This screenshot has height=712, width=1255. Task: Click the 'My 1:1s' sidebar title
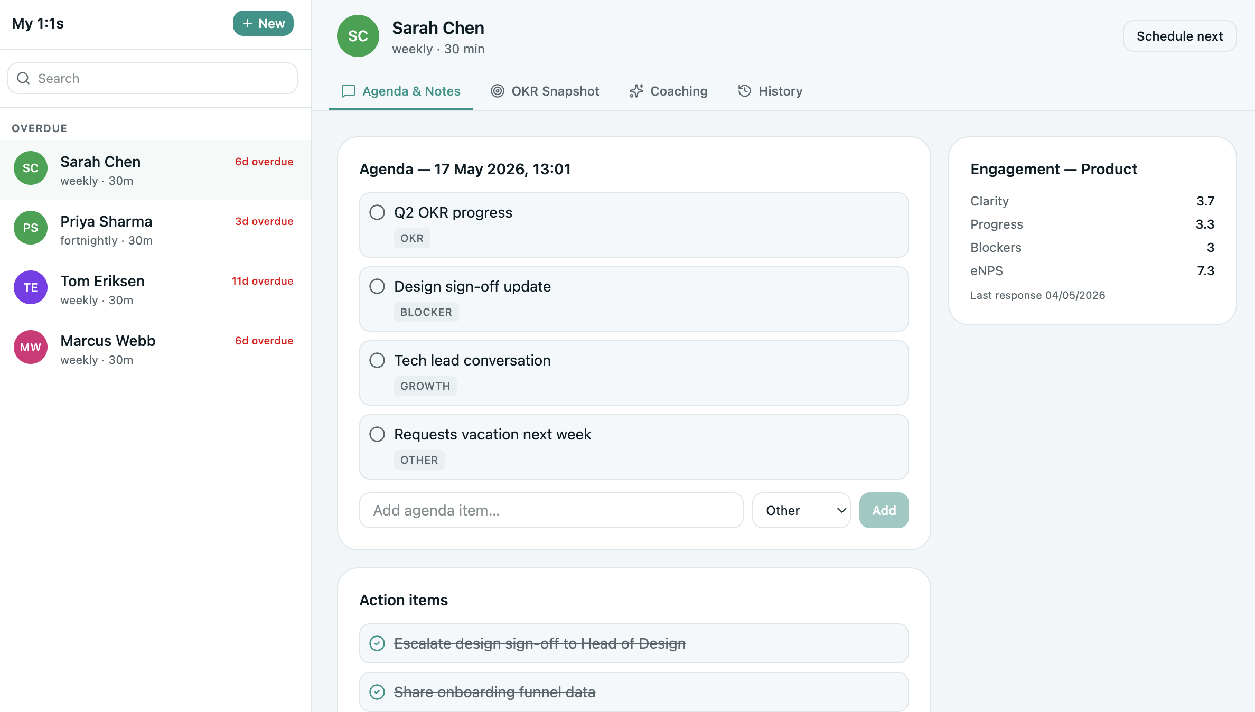38,23
